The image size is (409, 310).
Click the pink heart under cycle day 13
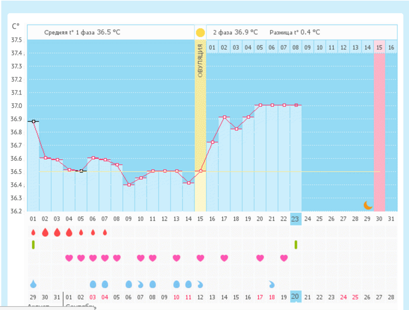[x=176, y=258]
